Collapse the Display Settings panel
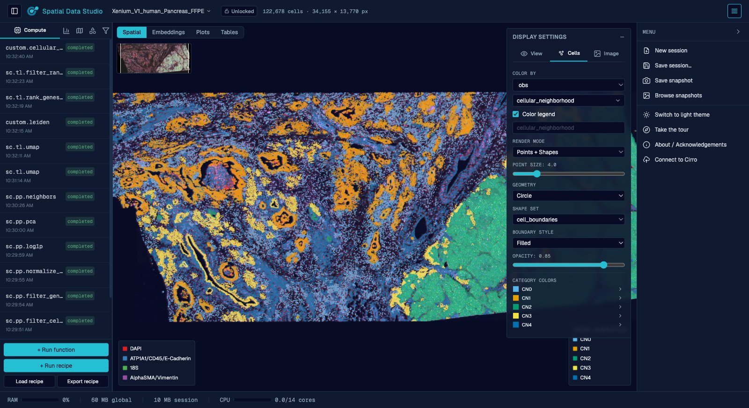 (622, 37)
